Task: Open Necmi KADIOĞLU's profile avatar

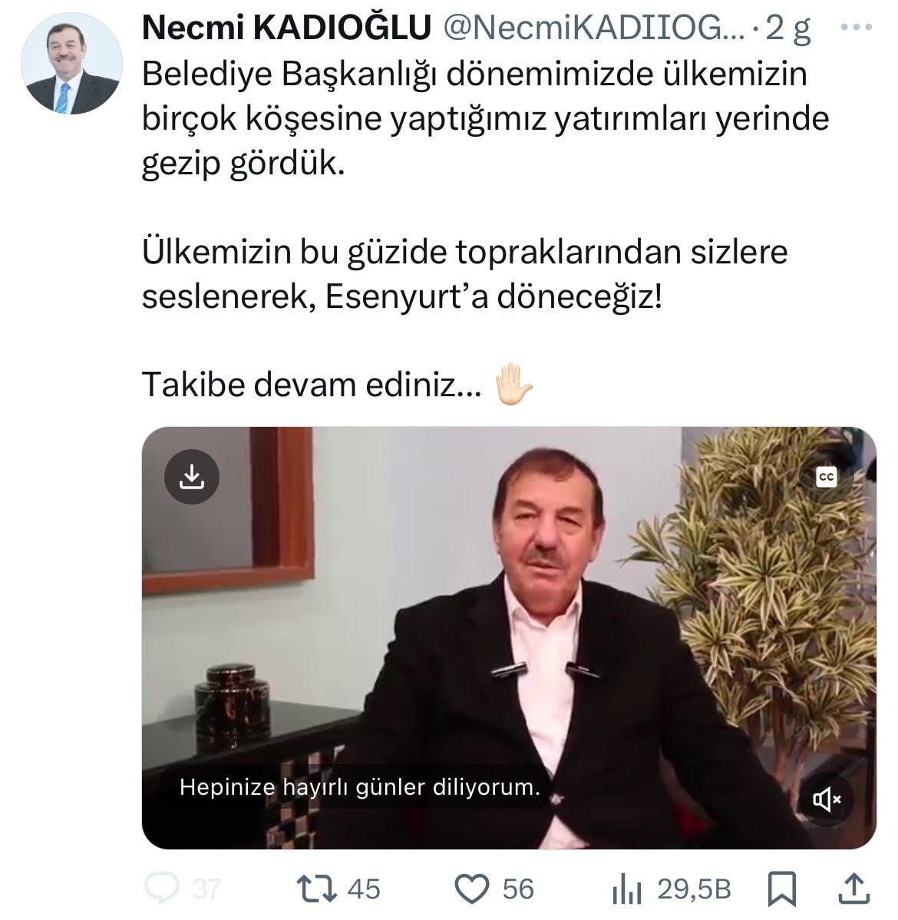Action: [71, 64]
